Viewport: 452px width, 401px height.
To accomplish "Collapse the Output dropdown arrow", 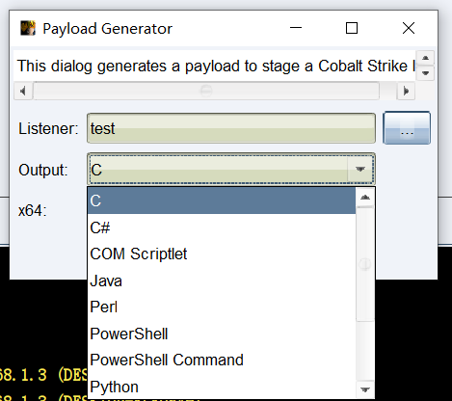I will (360, 169).
